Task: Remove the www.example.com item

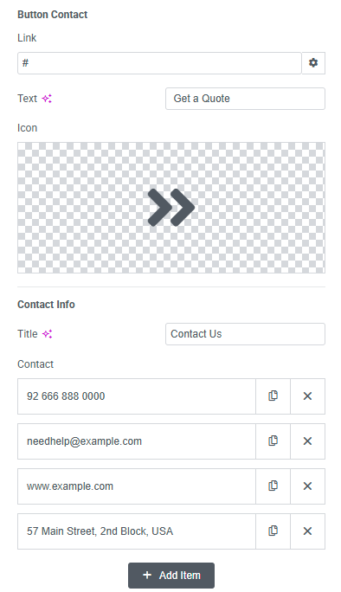Action: 307,486
